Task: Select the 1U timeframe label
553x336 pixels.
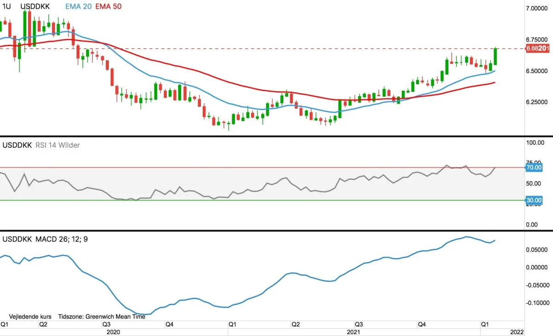Action: tap(7, 7)
